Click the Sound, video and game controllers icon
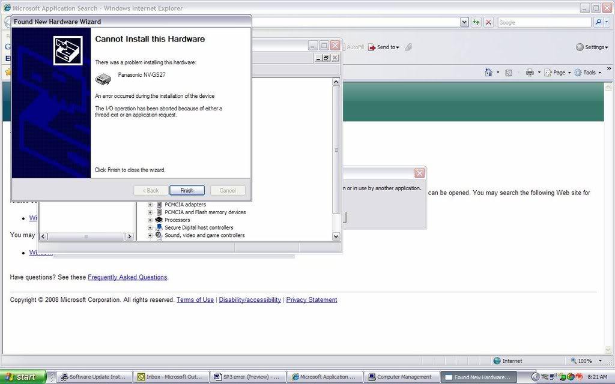The image size is (615, 384). point(159,235)
